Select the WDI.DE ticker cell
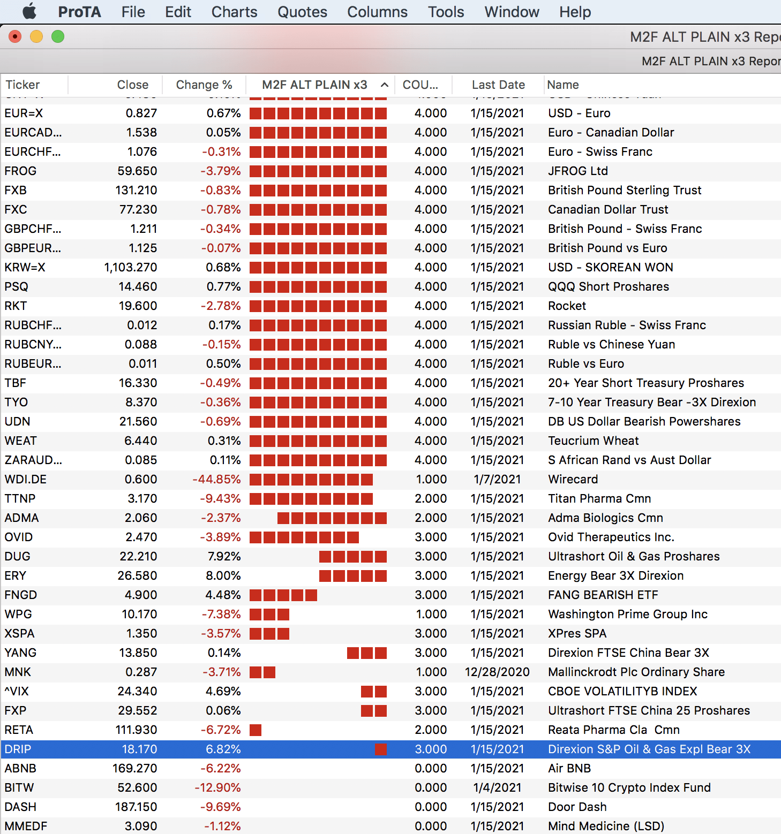This screenshot has width=781, height=834. tap(25, 479)
